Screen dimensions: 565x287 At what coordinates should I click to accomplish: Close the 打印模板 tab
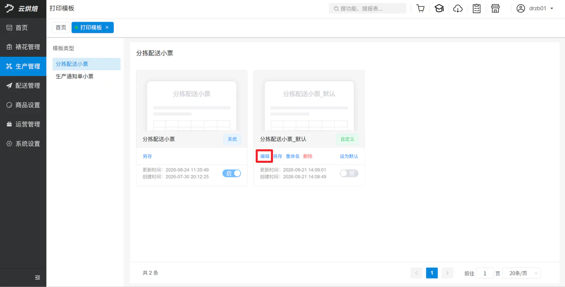click(107, 27)
